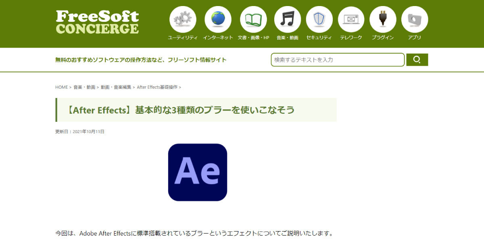
Task: Open the Utility gear icon category
Action: (183, 19)
